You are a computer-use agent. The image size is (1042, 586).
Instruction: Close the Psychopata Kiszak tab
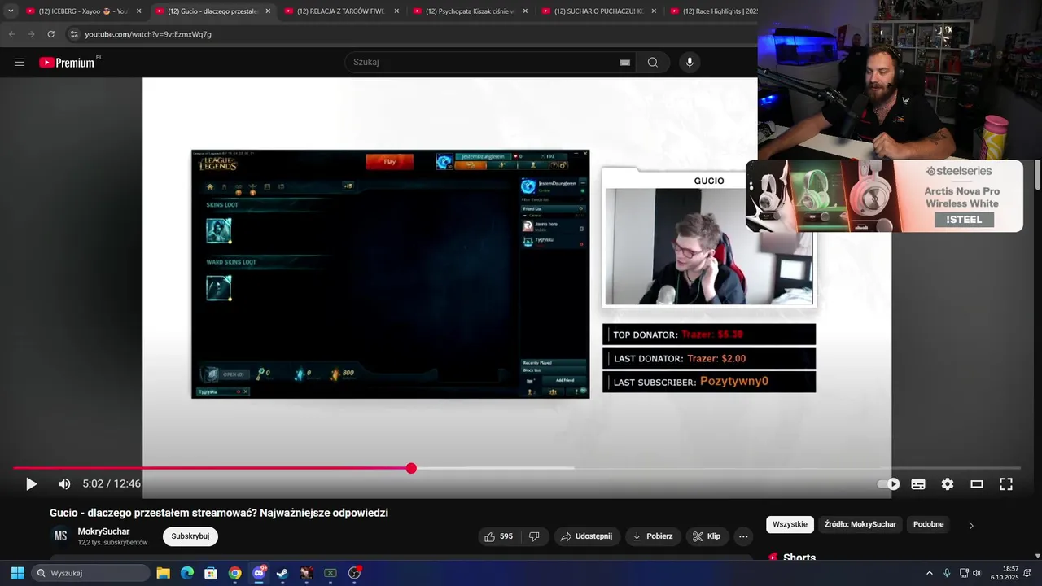tap(525, 11)
